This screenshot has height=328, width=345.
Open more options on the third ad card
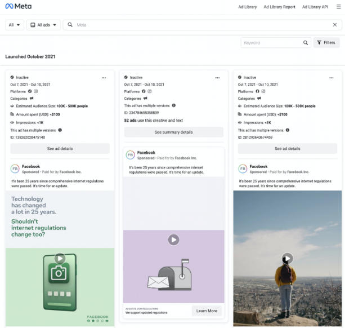(331, 78)
